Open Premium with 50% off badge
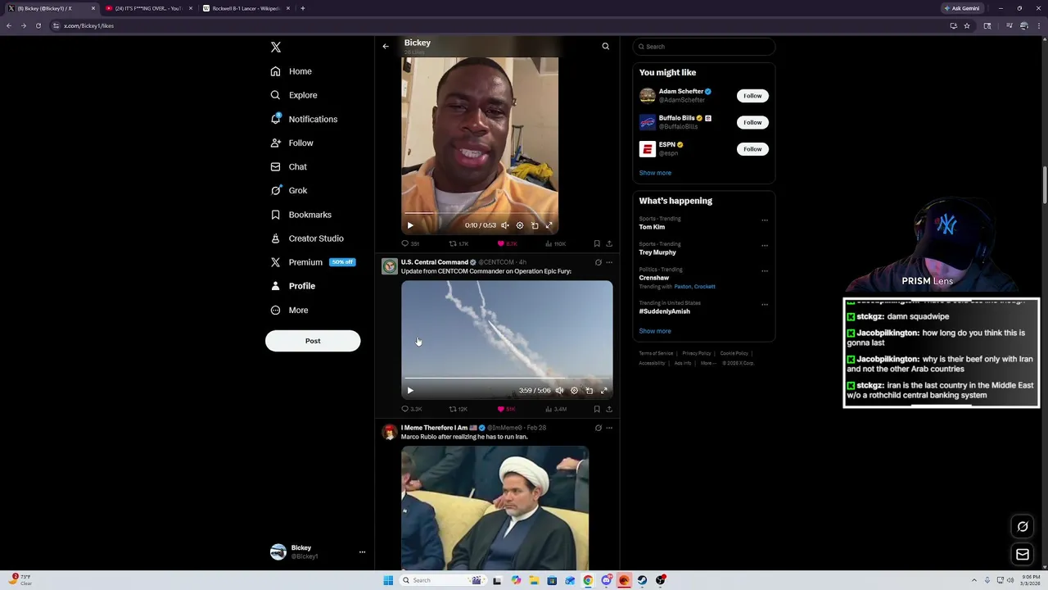This screenshot has height=590, width=1048. point(313,262)
